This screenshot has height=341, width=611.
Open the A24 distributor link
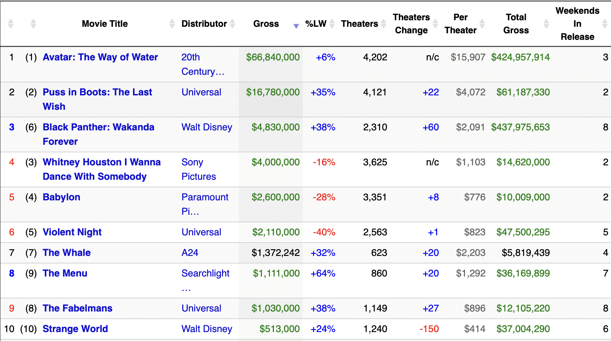pos(190,252)
